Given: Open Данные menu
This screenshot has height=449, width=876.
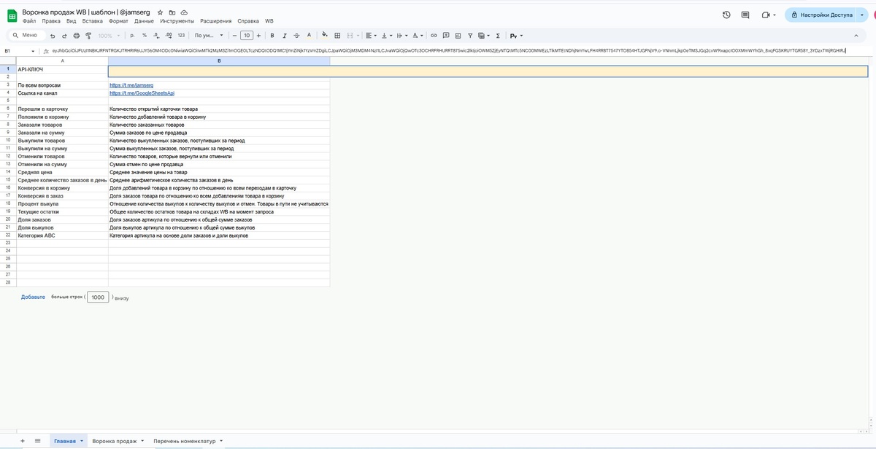Looking at the screenshot, I should coord(144,21).
